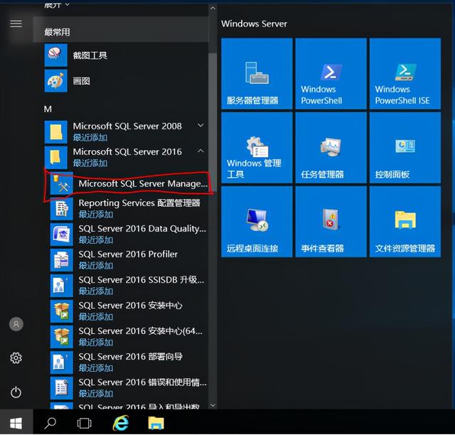
Task: Select '截图工具' label text
Action: [90, 55]
